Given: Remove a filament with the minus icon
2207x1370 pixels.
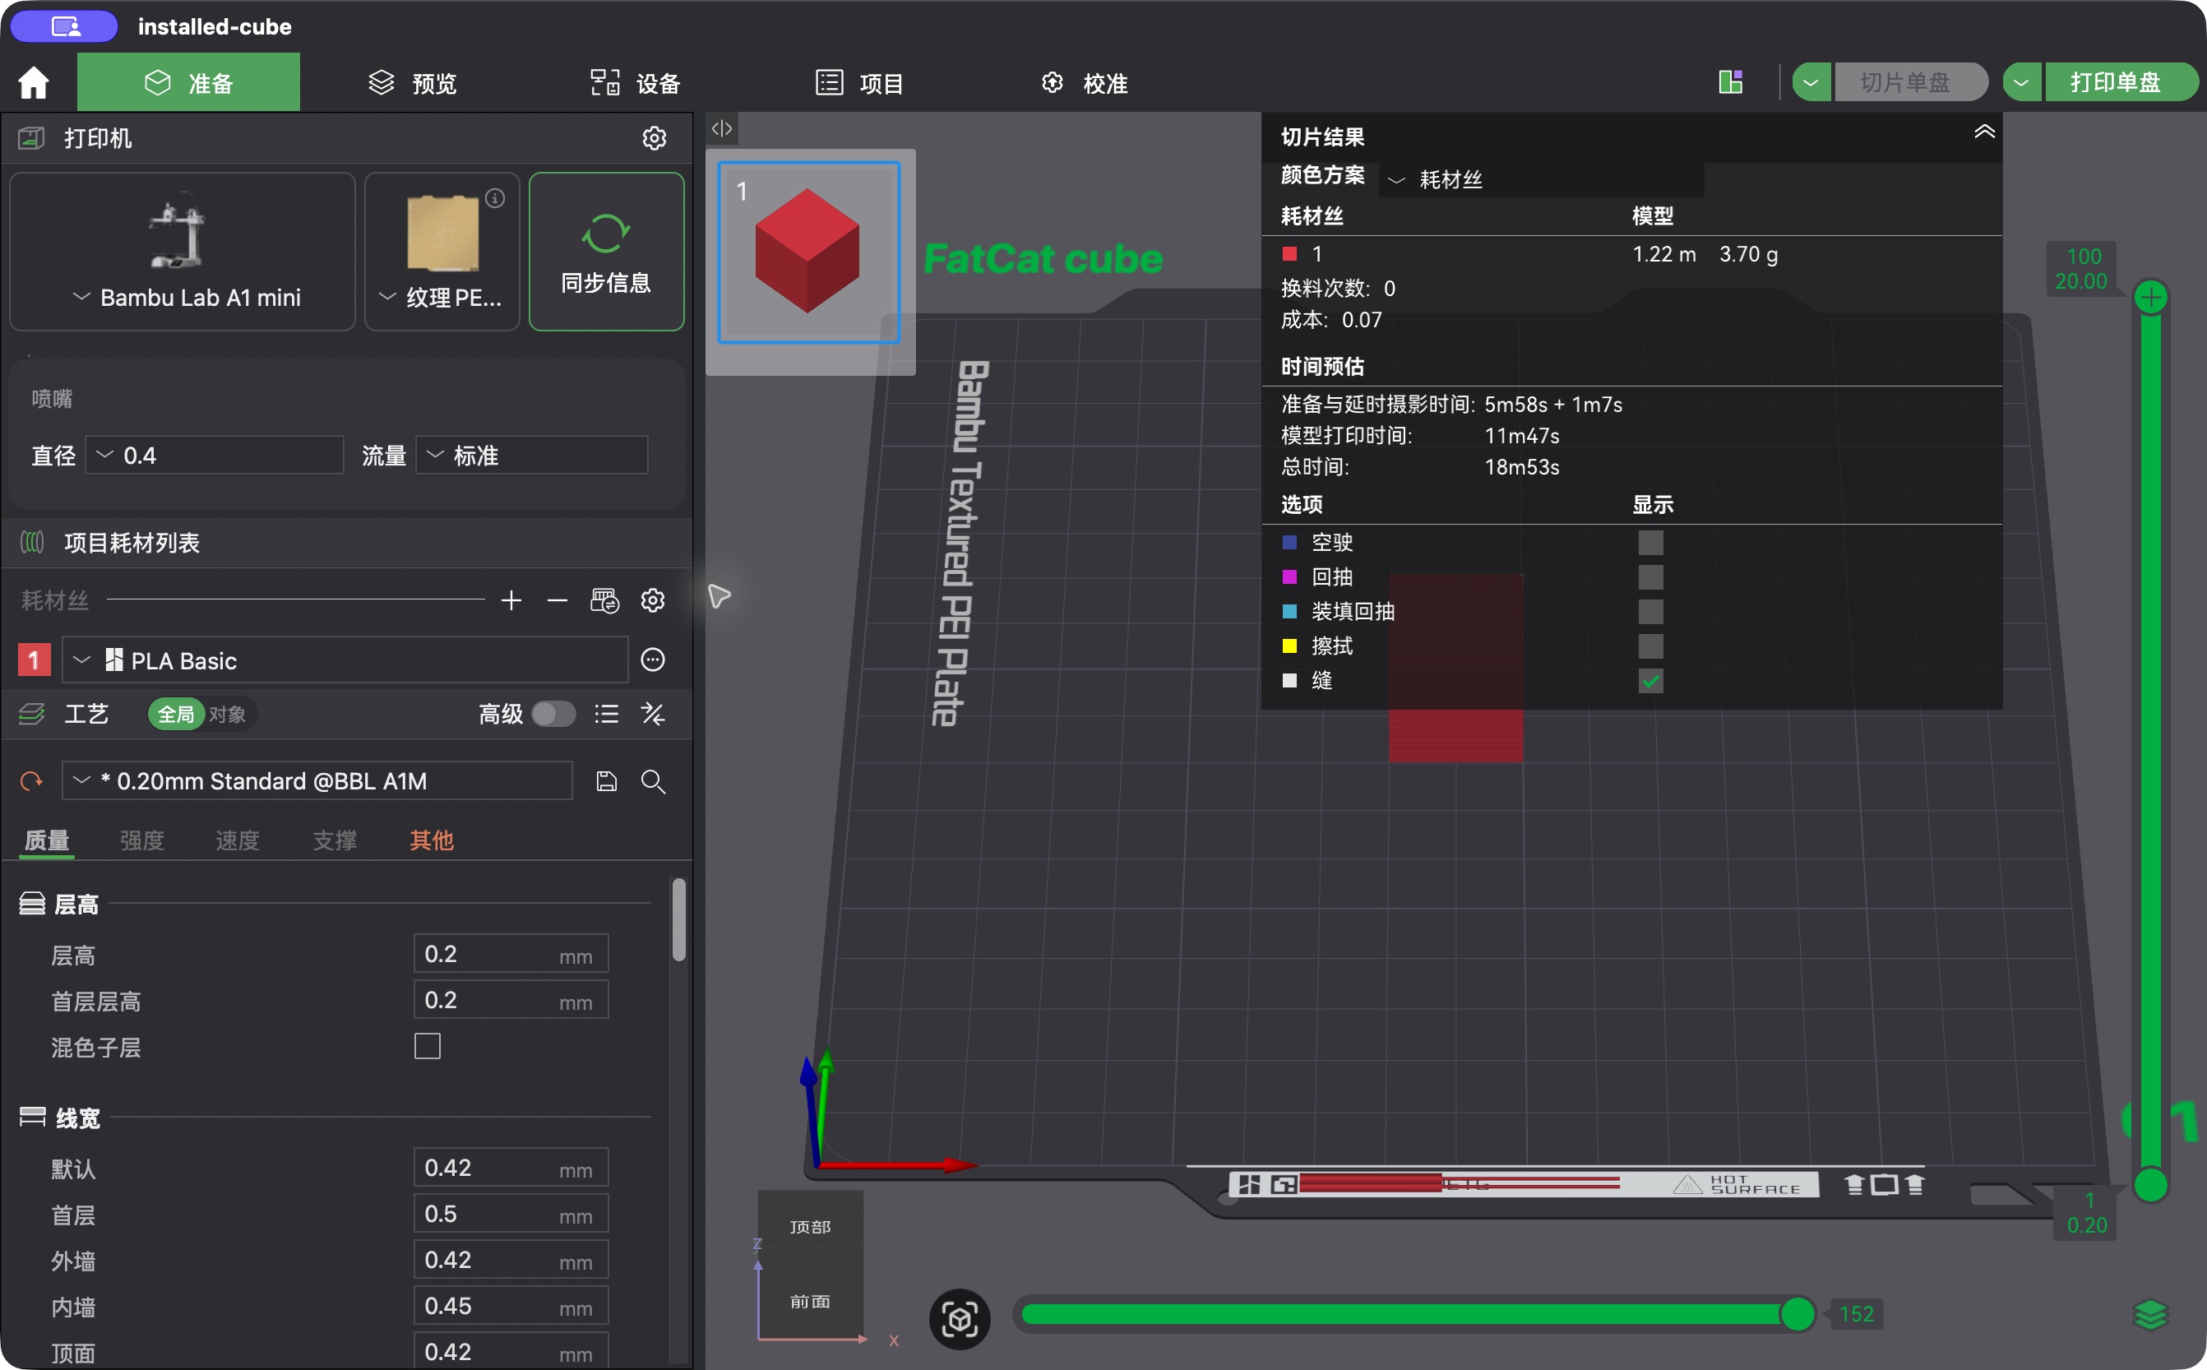Looking at the screenshot, I should click(558, 599).
